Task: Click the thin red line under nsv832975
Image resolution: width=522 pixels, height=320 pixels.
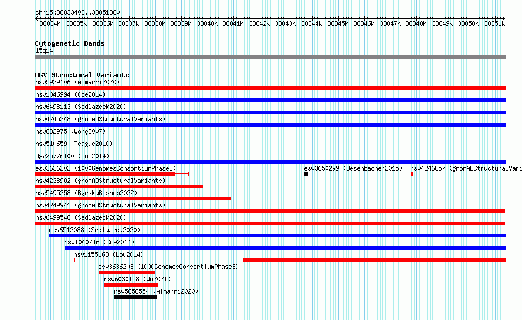Action: (x=270, y=137)
